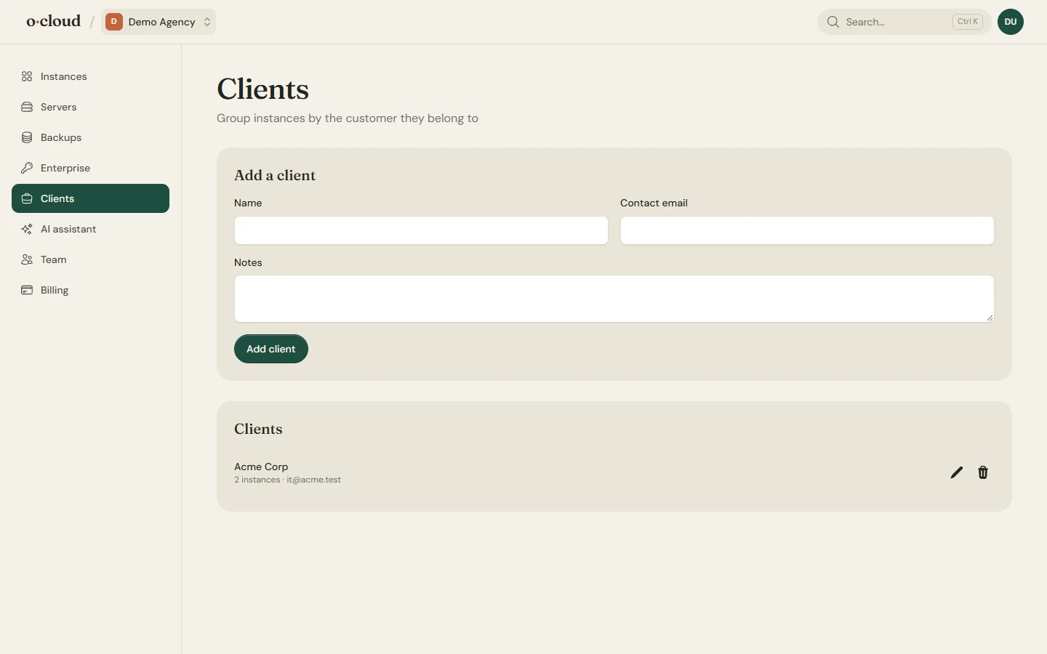
Task: Click the search magnifier icon
Action: point(833,22)
